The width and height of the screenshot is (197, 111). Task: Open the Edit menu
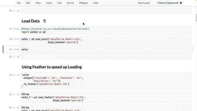coord(28,3)
